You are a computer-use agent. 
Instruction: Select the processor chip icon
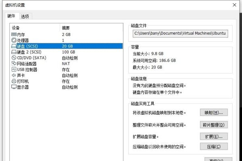coord(14,40)
